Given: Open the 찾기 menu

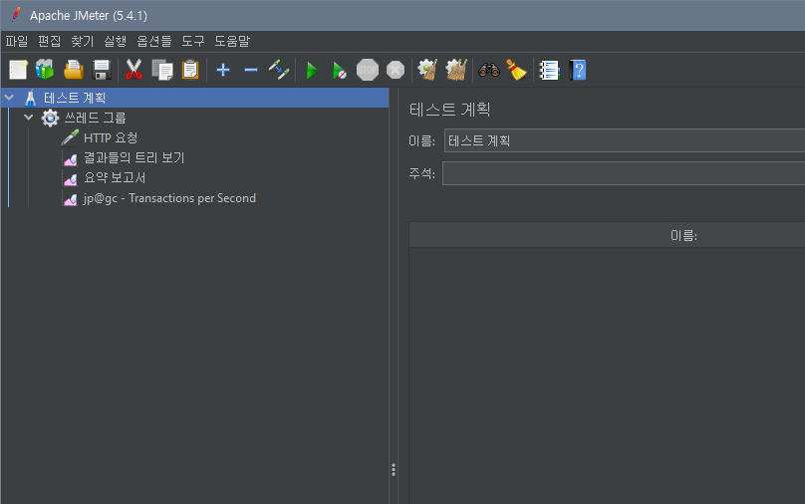Looking at the screenshot, I should click(82, 41).
